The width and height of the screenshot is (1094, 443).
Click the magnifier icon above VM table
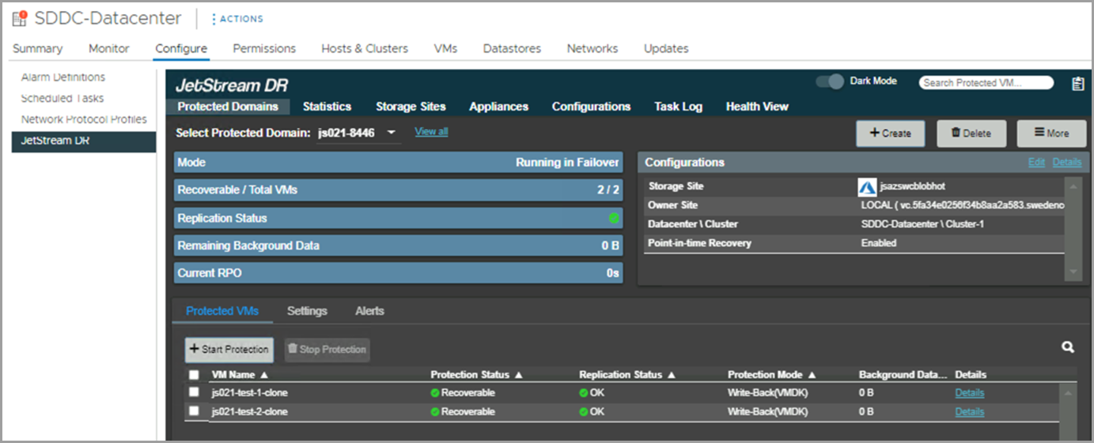(x=1068, y=347)
